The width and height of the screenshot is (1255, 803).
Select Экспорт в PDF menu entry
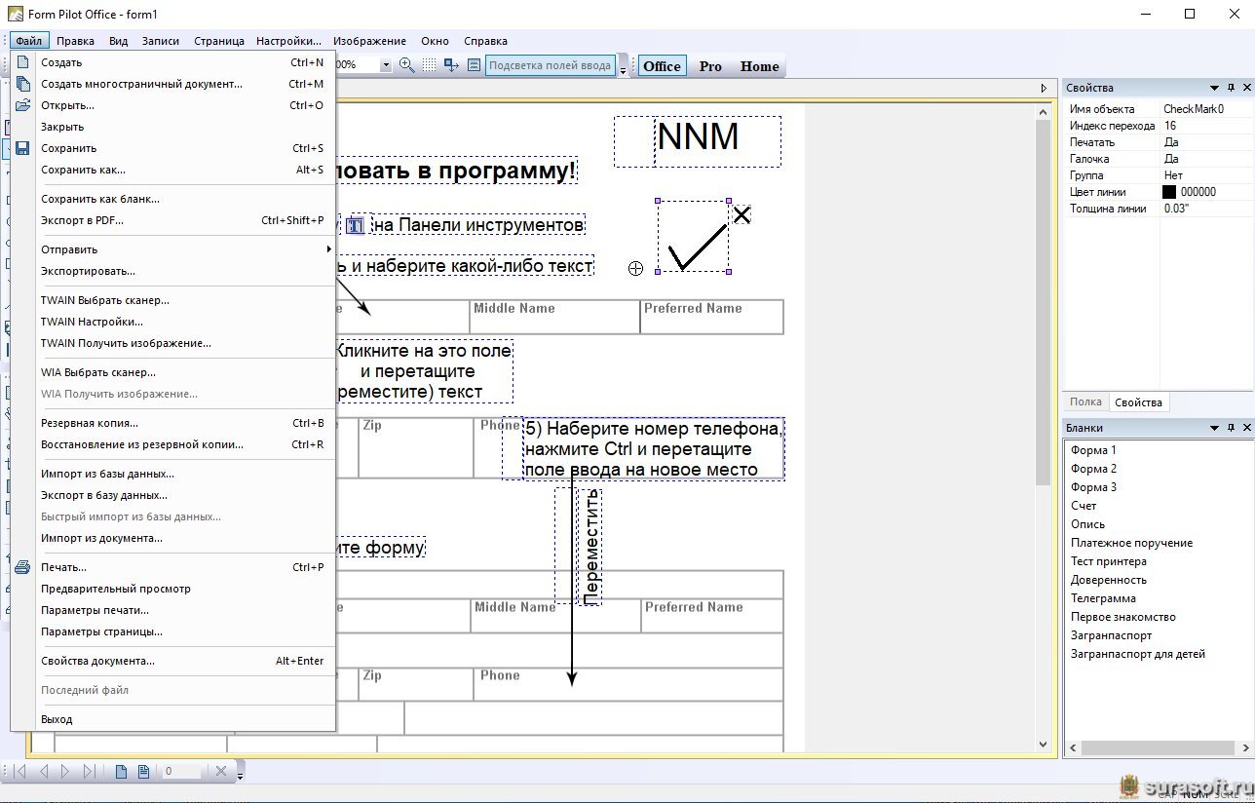click(x=82, y=220)
